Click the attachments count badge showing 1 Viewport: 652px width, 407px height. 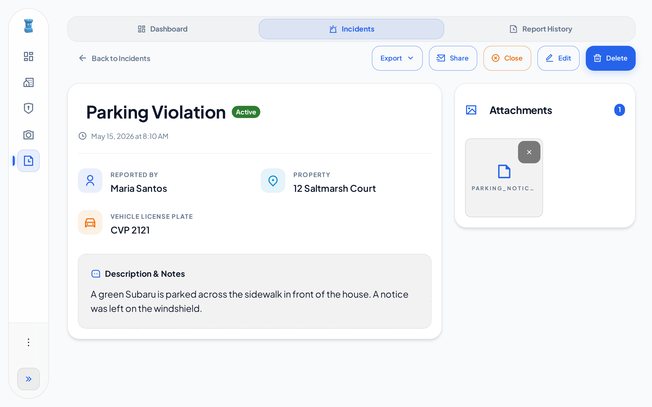(619, 110)
